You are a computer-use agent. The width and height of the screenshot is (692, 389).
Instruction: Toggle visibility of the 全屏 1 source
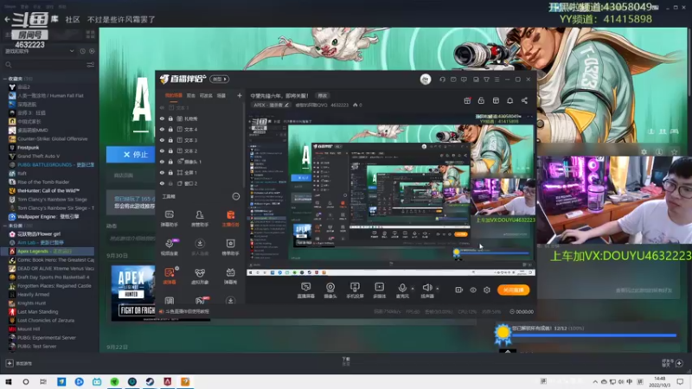(162, 172)
